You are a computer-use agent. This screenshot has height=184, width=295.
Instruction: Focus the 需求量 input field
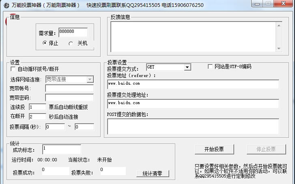coord(73,32)
